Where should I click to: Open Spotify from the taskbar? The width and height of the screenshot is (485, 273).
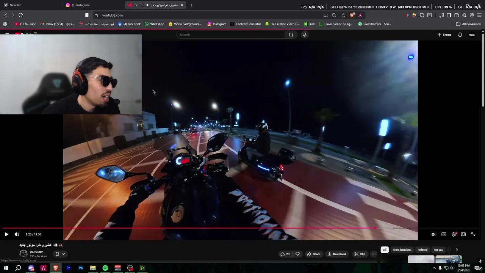click(x=105, y=268)
